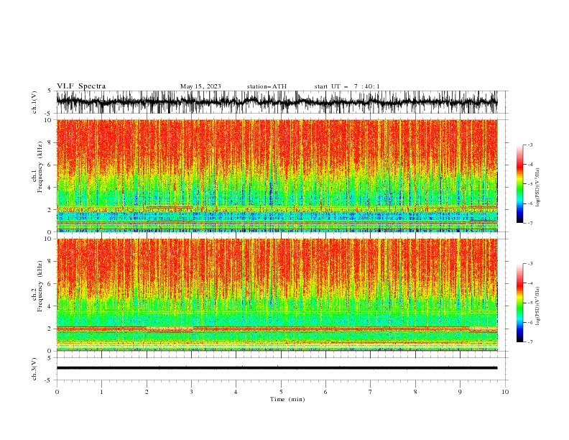Click the '10' label on the time axis
The width and height of the screenshot is (569, 440).
point(505,392)
